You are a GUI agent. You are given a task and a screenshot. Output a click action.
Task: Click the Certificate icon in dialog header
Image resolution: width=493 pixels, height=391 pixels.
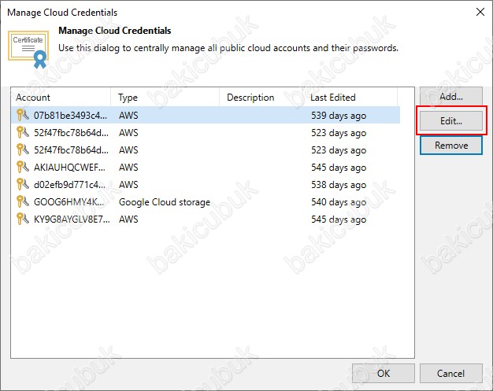coord(28,50)
